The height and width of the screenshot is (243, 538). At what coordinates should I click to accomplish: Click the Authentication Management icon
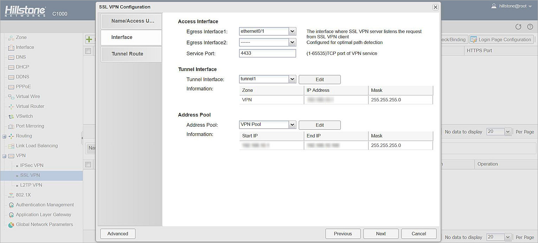(x=11, y=205)
